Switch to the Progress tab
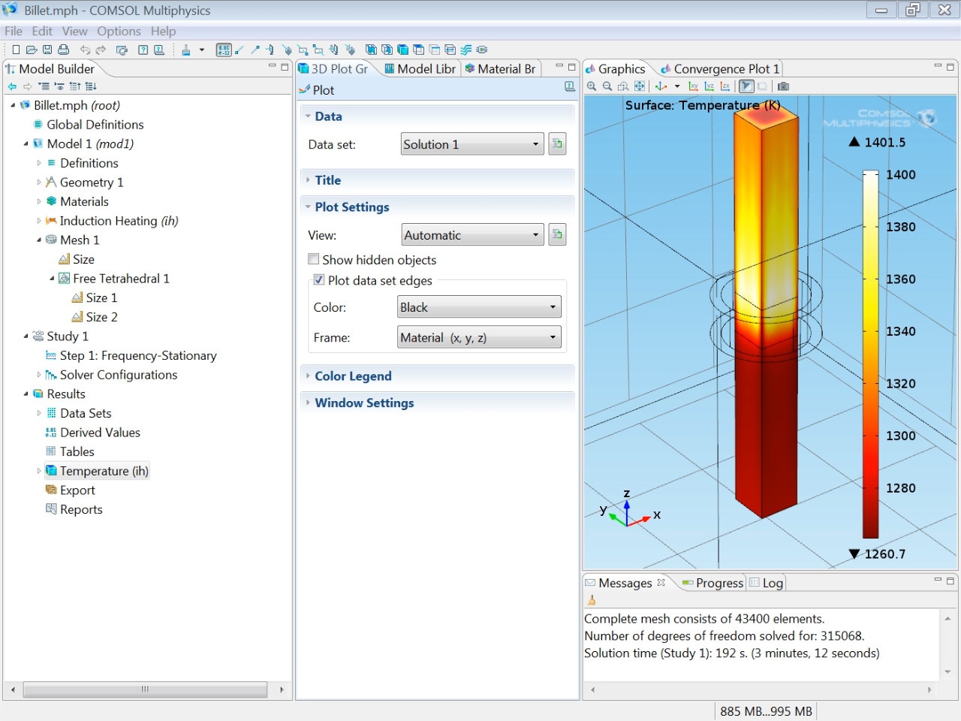 pos(712,583)
